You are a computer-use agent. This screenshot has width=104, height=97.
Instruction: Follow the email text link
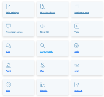click(x=77, y=71)
